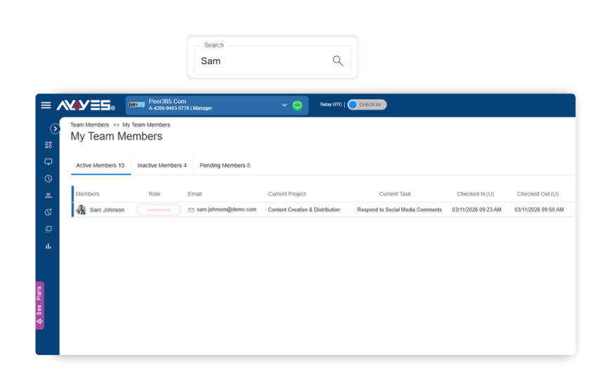Click the Today UTC label
Viewport: 611px width, 369px height.
point(331,105)
